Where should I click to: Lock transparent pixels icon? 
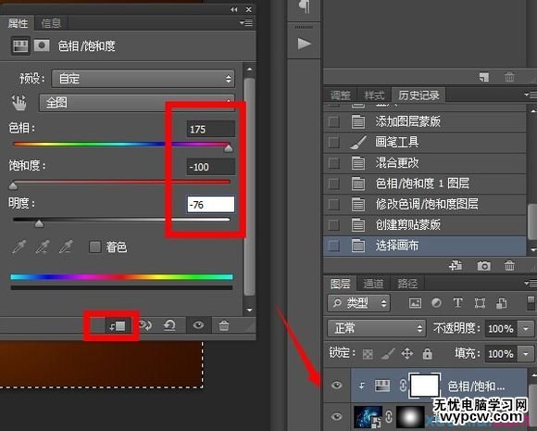click(368, 354)
